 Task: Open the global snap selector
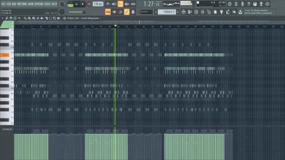[147, 12]
